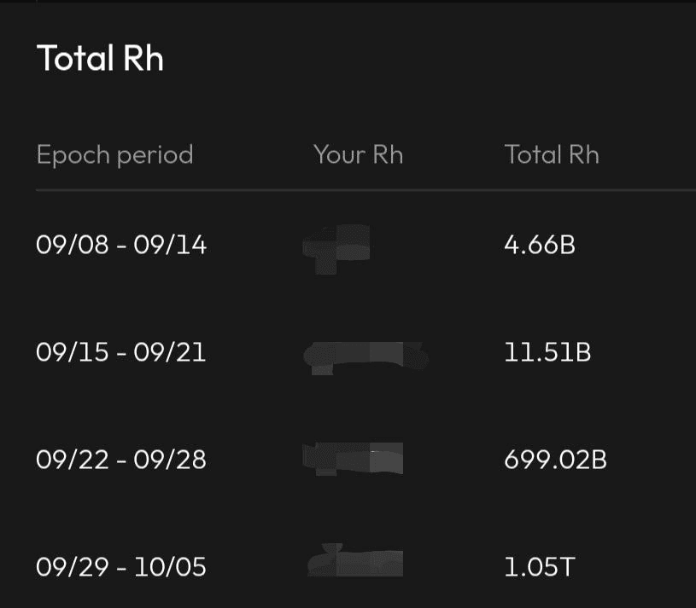Select the 11.51B total Rh value

[547, 352]
